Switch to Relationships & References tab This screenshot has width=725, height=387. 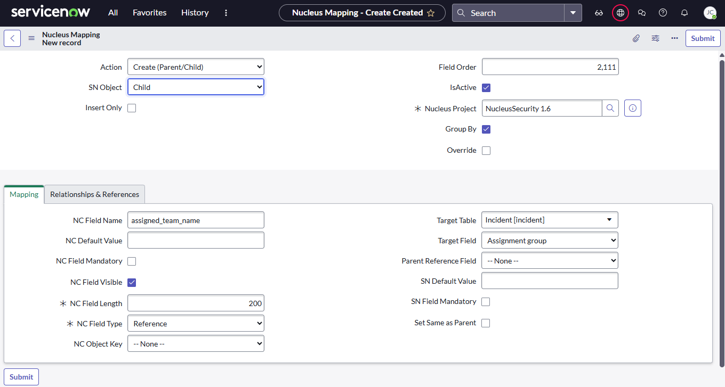94,194
